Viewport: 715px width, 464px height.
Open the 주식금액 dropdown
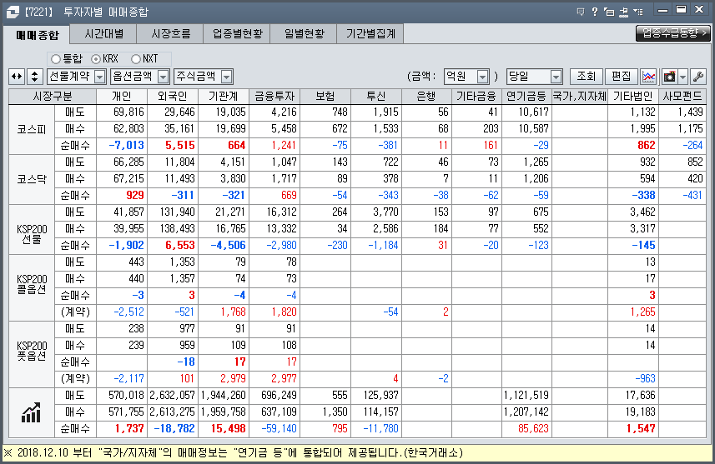tap(204, 77)
